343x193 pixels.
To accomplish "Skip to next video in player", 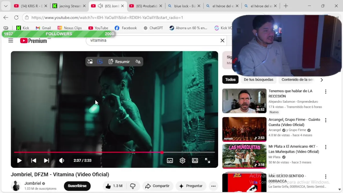I will pos(46,161).
